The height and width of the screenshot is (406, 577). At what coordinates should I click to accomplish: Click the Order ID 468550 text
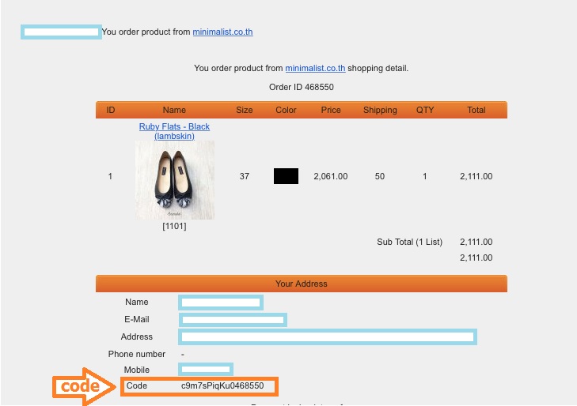tap(301, 87)
